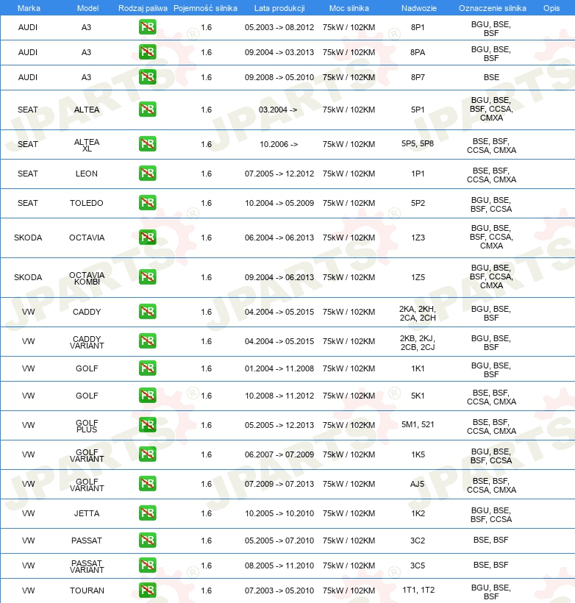Click the CADDY VARIANT model cell

click(87, 342)
